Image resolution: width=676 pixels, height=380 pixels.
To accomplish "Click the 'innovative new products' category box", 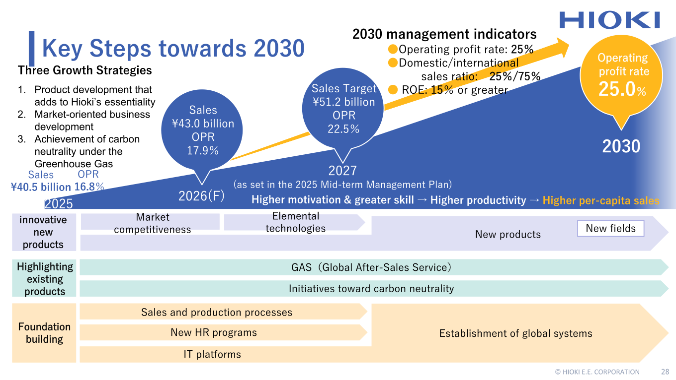I will [44, 232].
